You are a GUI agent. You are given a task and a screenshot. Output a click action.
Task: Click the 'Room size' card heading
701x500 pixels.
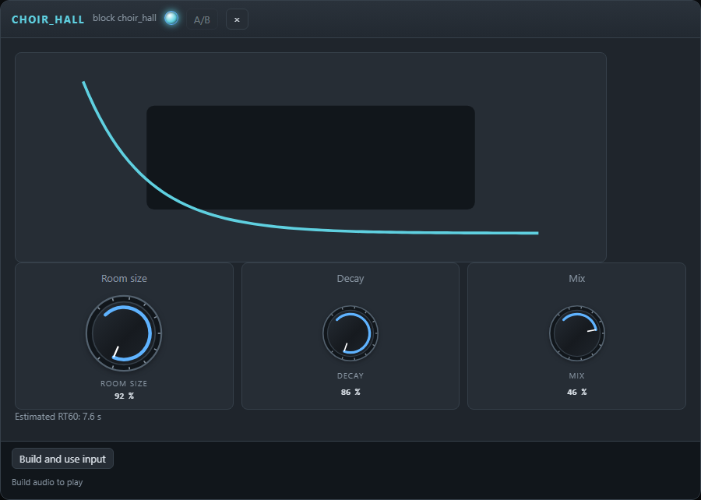click(x=124, y=278)
